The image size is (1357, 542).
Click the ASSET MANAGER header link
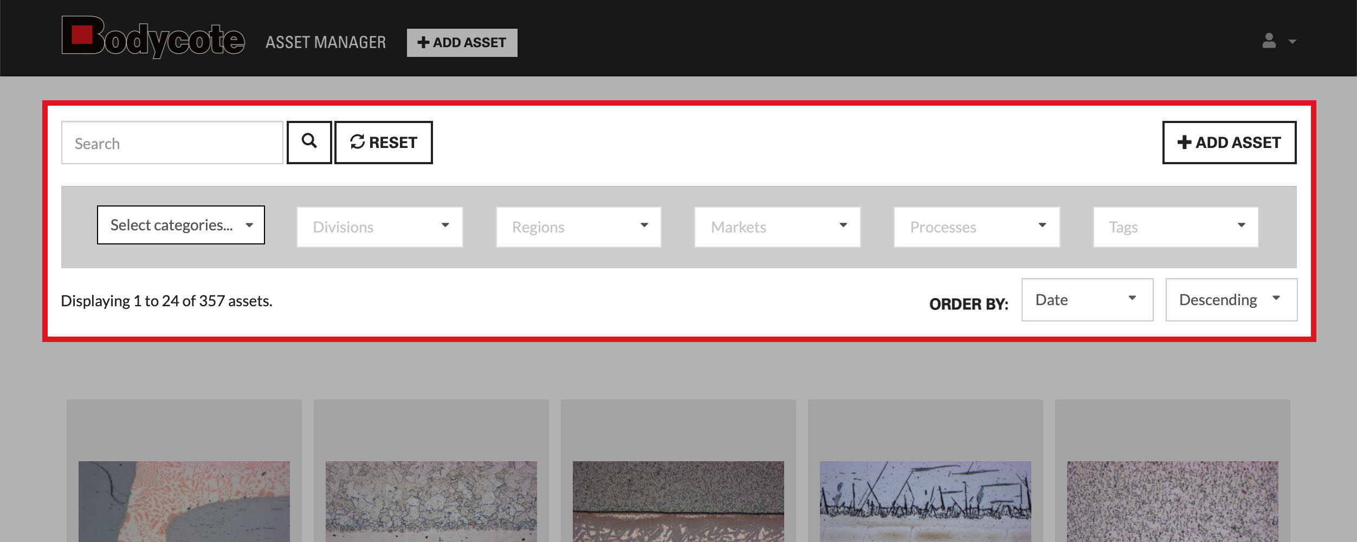pos(326,42)
